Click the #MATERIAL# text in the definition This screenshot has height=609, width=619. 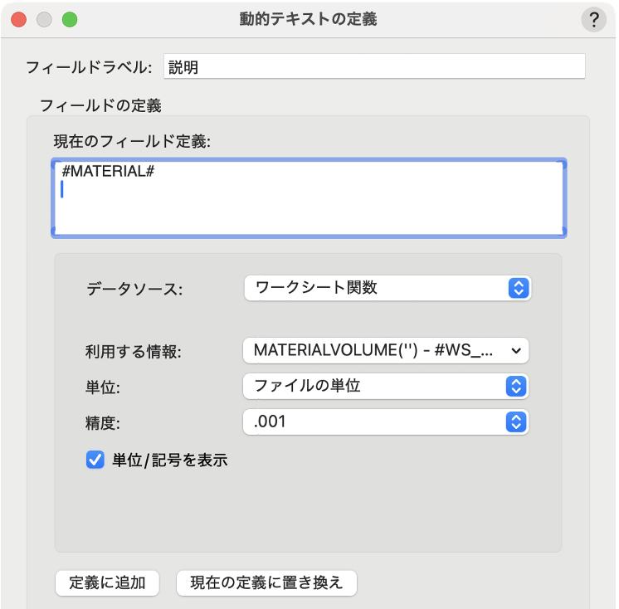click(109, 172)
